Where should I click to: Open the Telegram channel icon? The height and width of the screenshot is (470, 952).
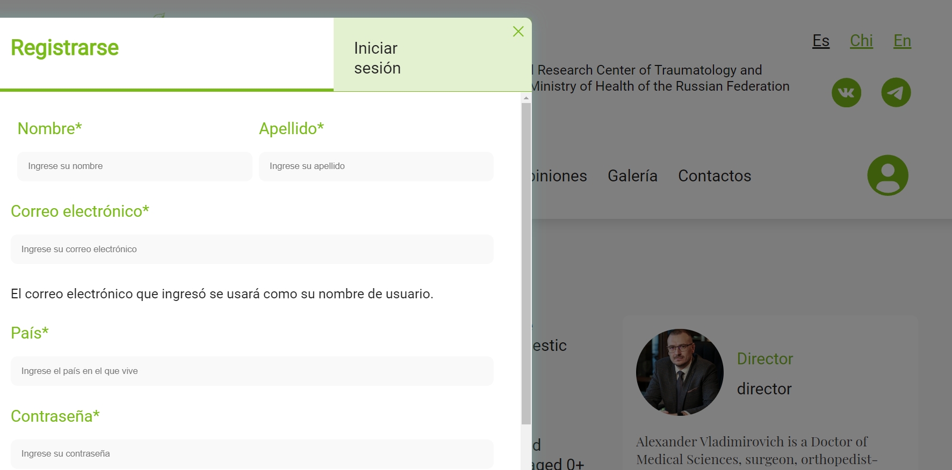coord(896,93)
